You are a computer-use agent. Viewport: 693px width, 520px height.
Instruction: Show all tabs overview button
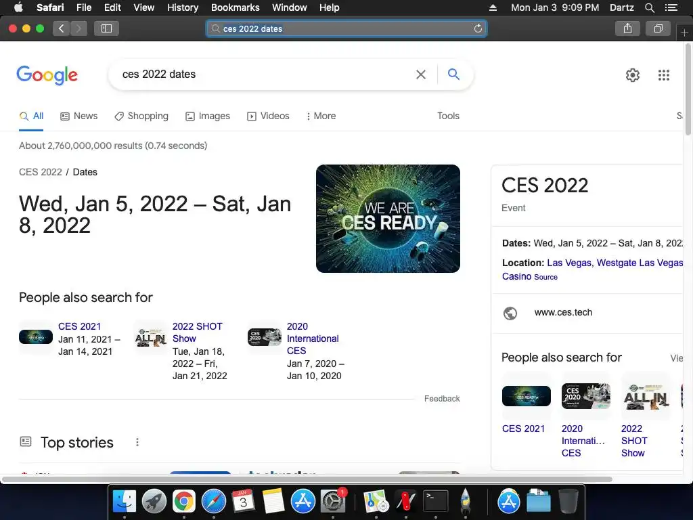pos(658,28)
